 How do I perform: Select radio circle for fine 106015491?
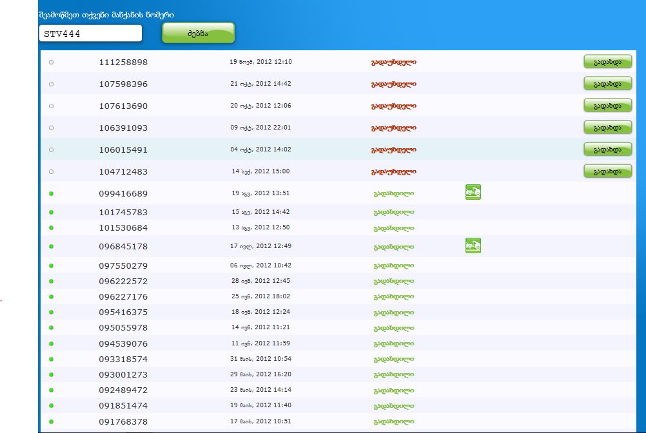[51, 150]
